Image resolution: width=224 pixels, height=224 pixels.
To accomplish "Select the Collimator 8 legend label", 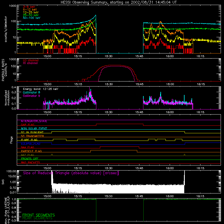I will pos(31,92).
